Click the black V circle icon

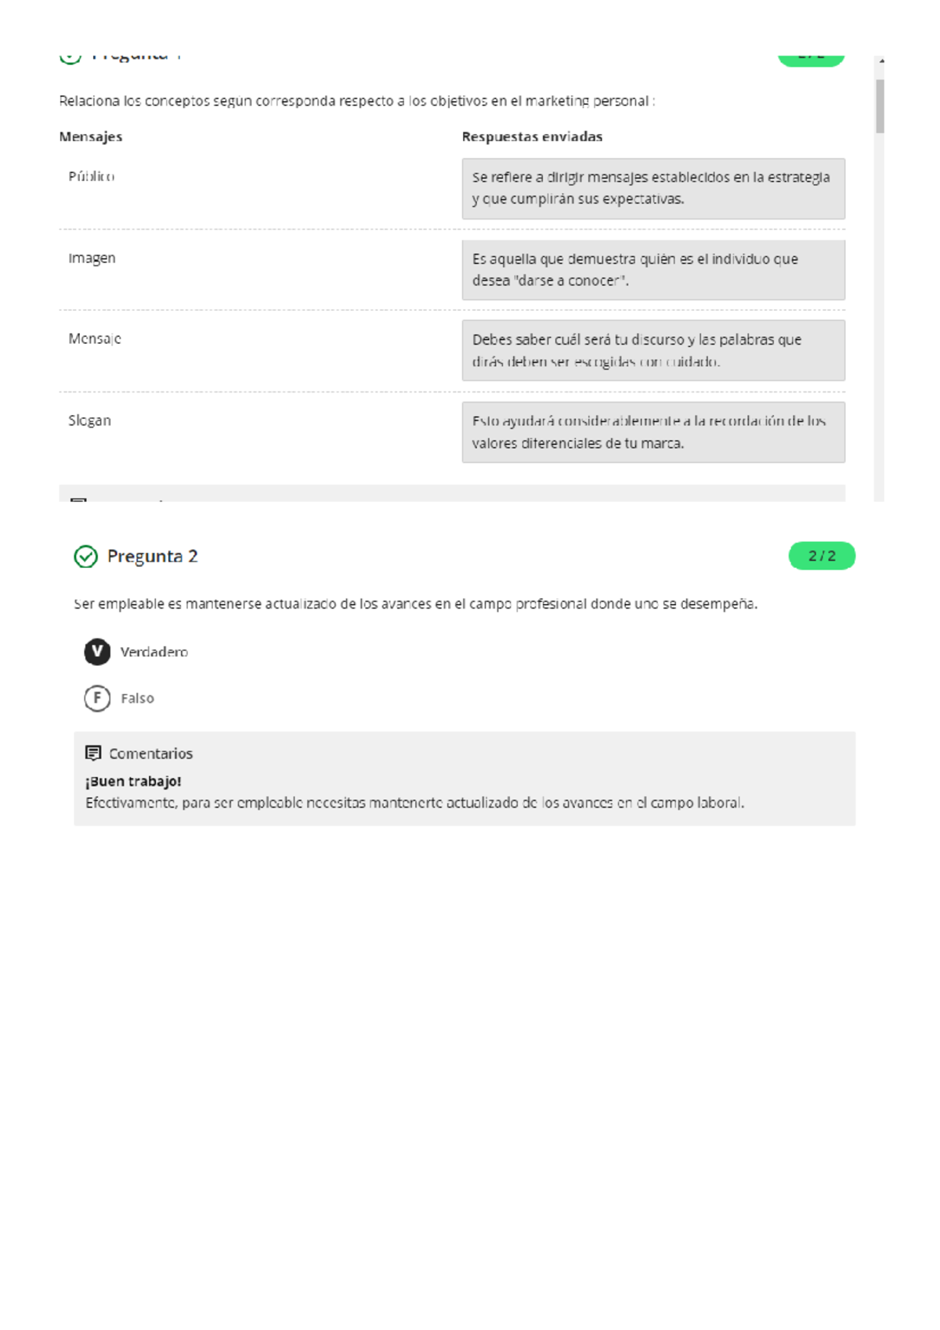tap(97, 652)
